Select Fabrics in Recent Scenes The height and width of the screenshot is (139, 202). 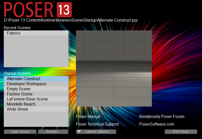(36, 33)
